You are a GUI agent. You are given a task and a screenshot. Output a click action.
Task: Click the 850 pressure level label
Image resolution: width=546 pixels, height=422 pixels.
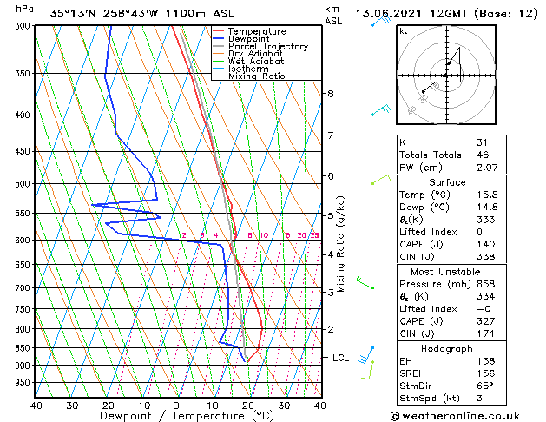click(24, 348)
